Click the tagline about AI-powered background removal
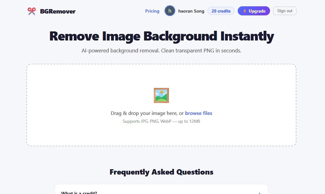This screenshot has width=325, height=194. click(x=161, y=50)
